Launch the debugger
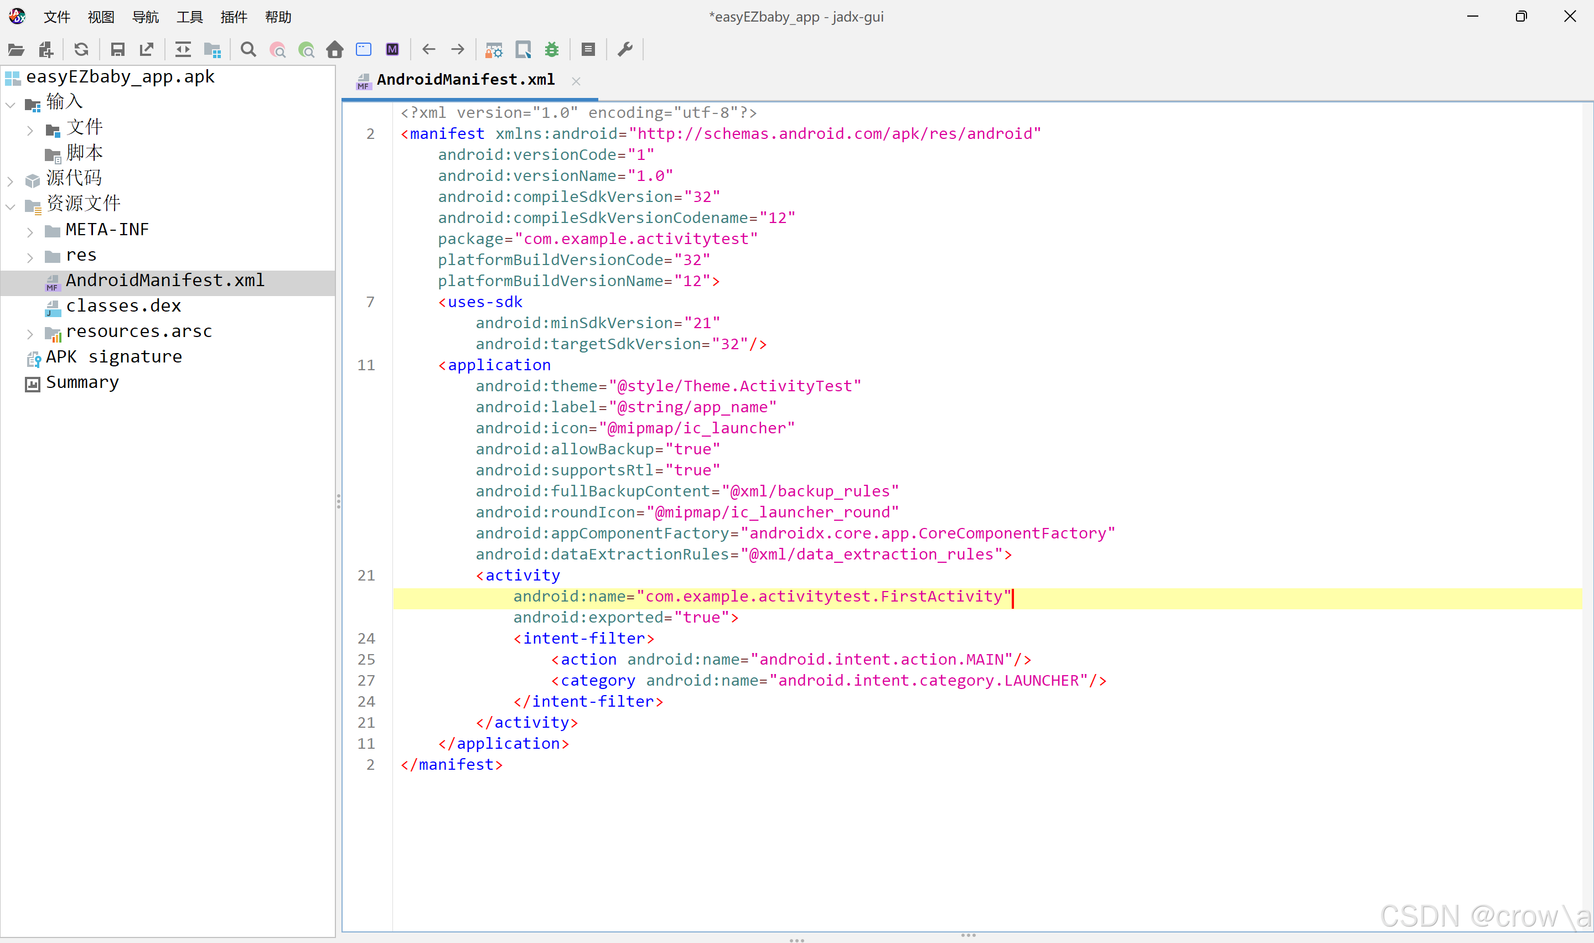 [x=551, y=50]
